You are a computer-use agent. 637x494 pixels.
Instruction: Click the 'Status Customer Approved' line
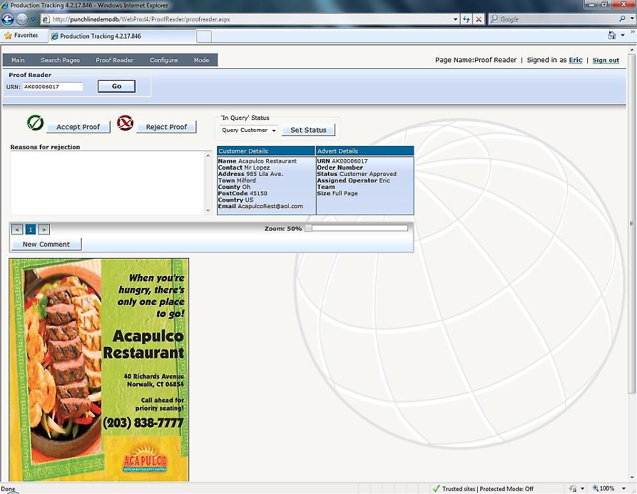pos(357,174)
